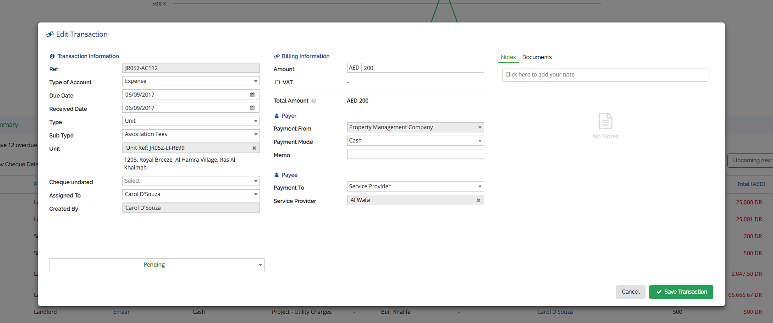
Task: Click the Ref field JR052-AC112
Action: tap(191, 68)
